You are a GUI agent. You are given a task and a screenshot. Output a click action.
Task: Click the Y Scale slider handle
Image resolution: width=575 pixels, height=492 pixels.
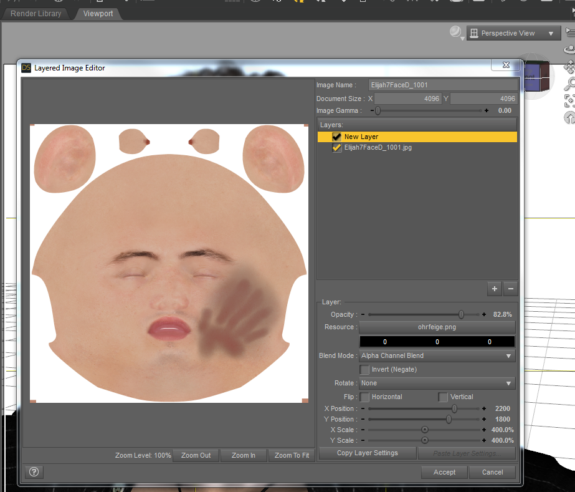pyautogui.click(x=425, y=440)
